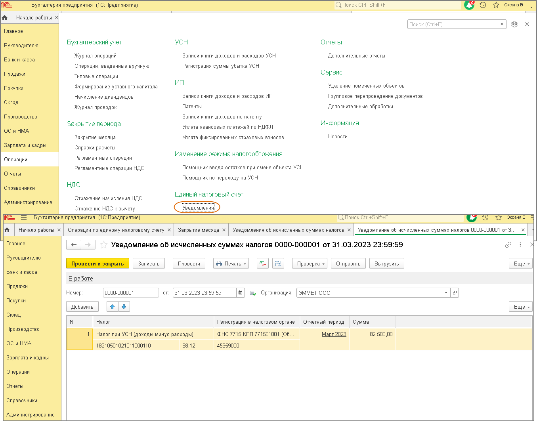Screen dimensions: 537x422
Task: Open favorites star in upper window title bar
Action: [496, 5]
